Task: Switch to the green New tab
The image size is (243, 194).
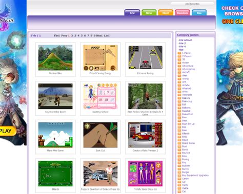Action: [x=149, y=13]
